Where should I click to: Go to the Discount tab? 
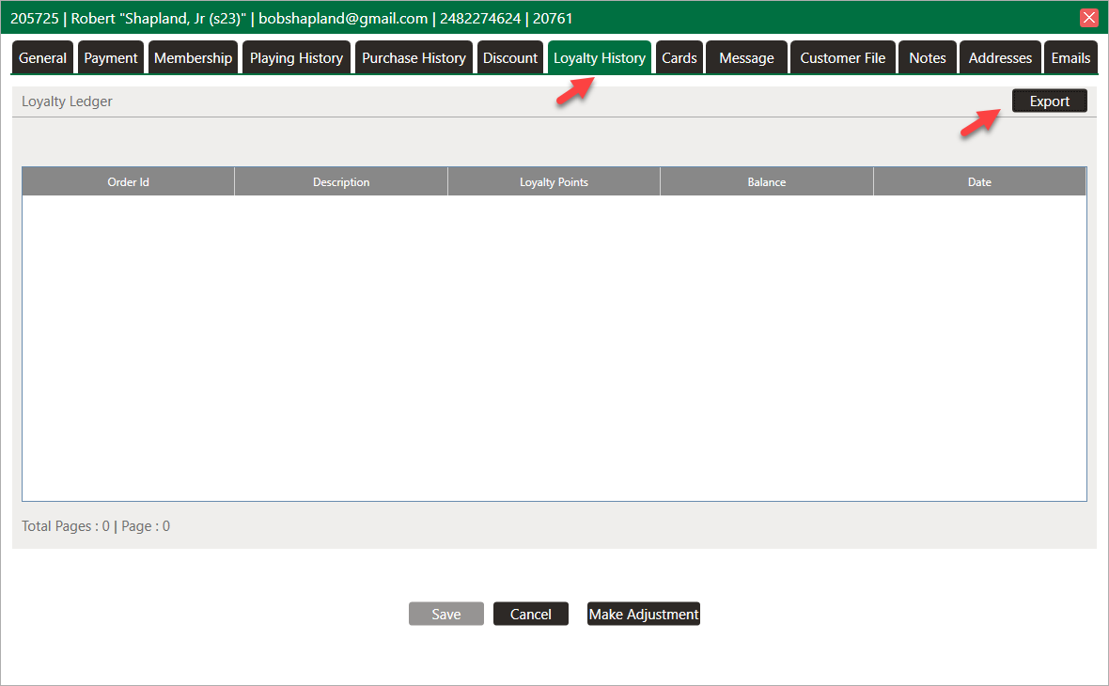(x=510, y=58)
